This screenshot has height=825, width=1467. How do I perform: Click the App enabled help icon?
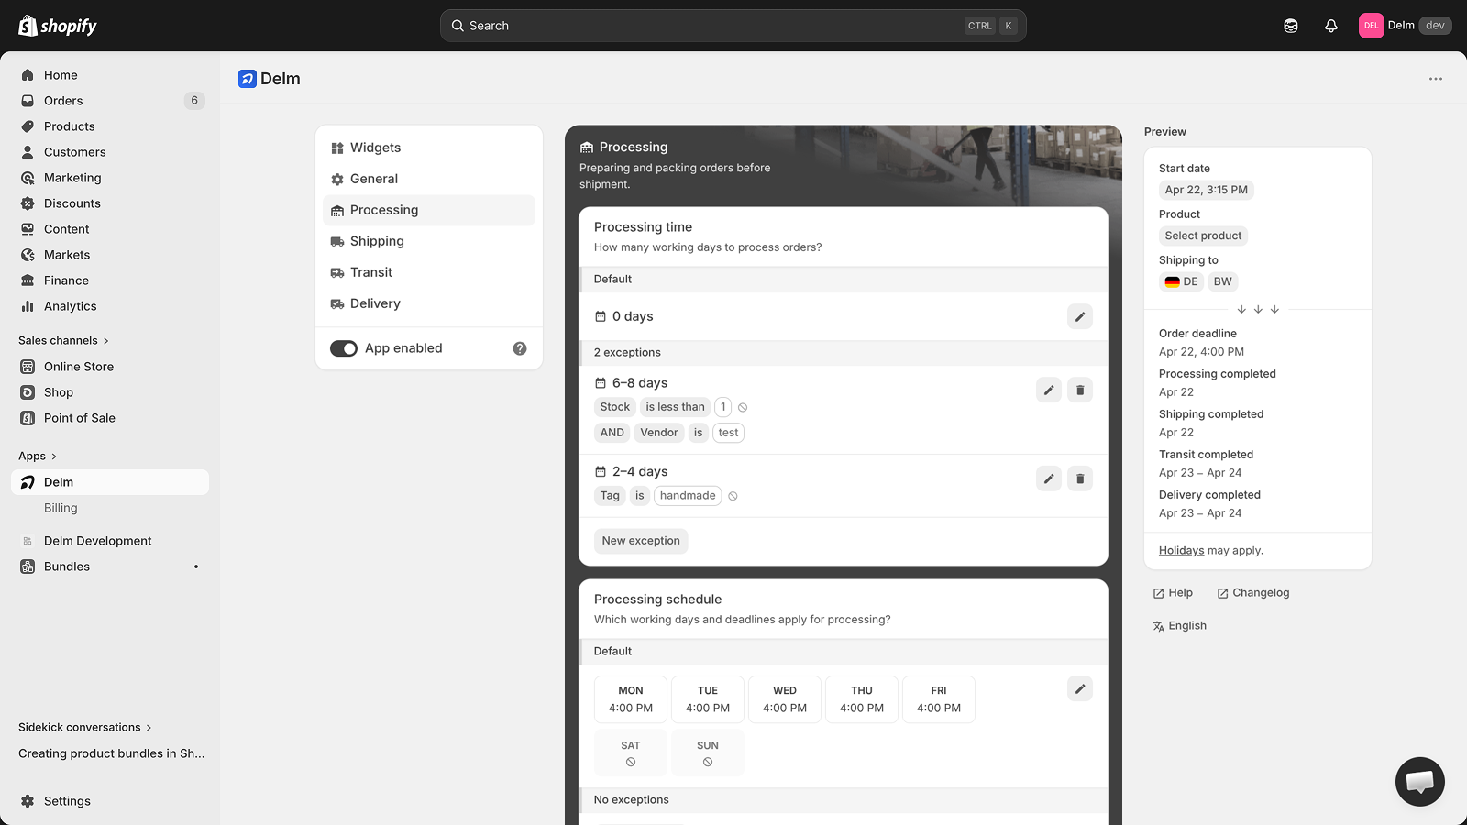click(x=520, y=348)
